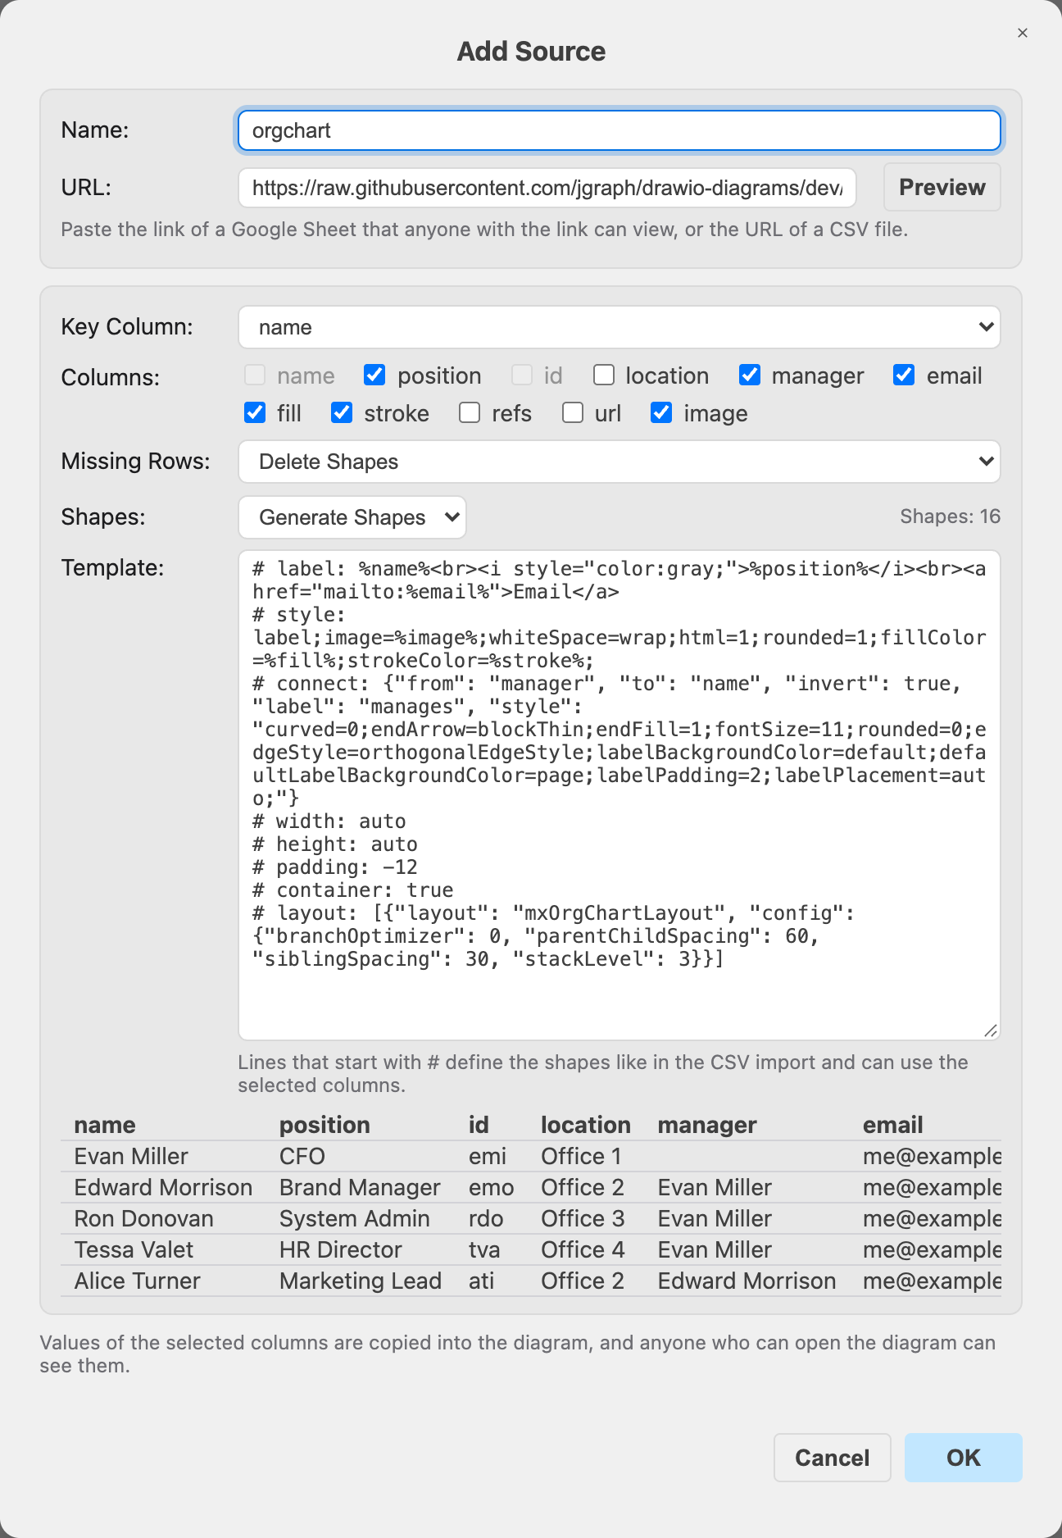
Task: Click the 'Alice Turner' name cell
Action: (x=137, y=1281)
